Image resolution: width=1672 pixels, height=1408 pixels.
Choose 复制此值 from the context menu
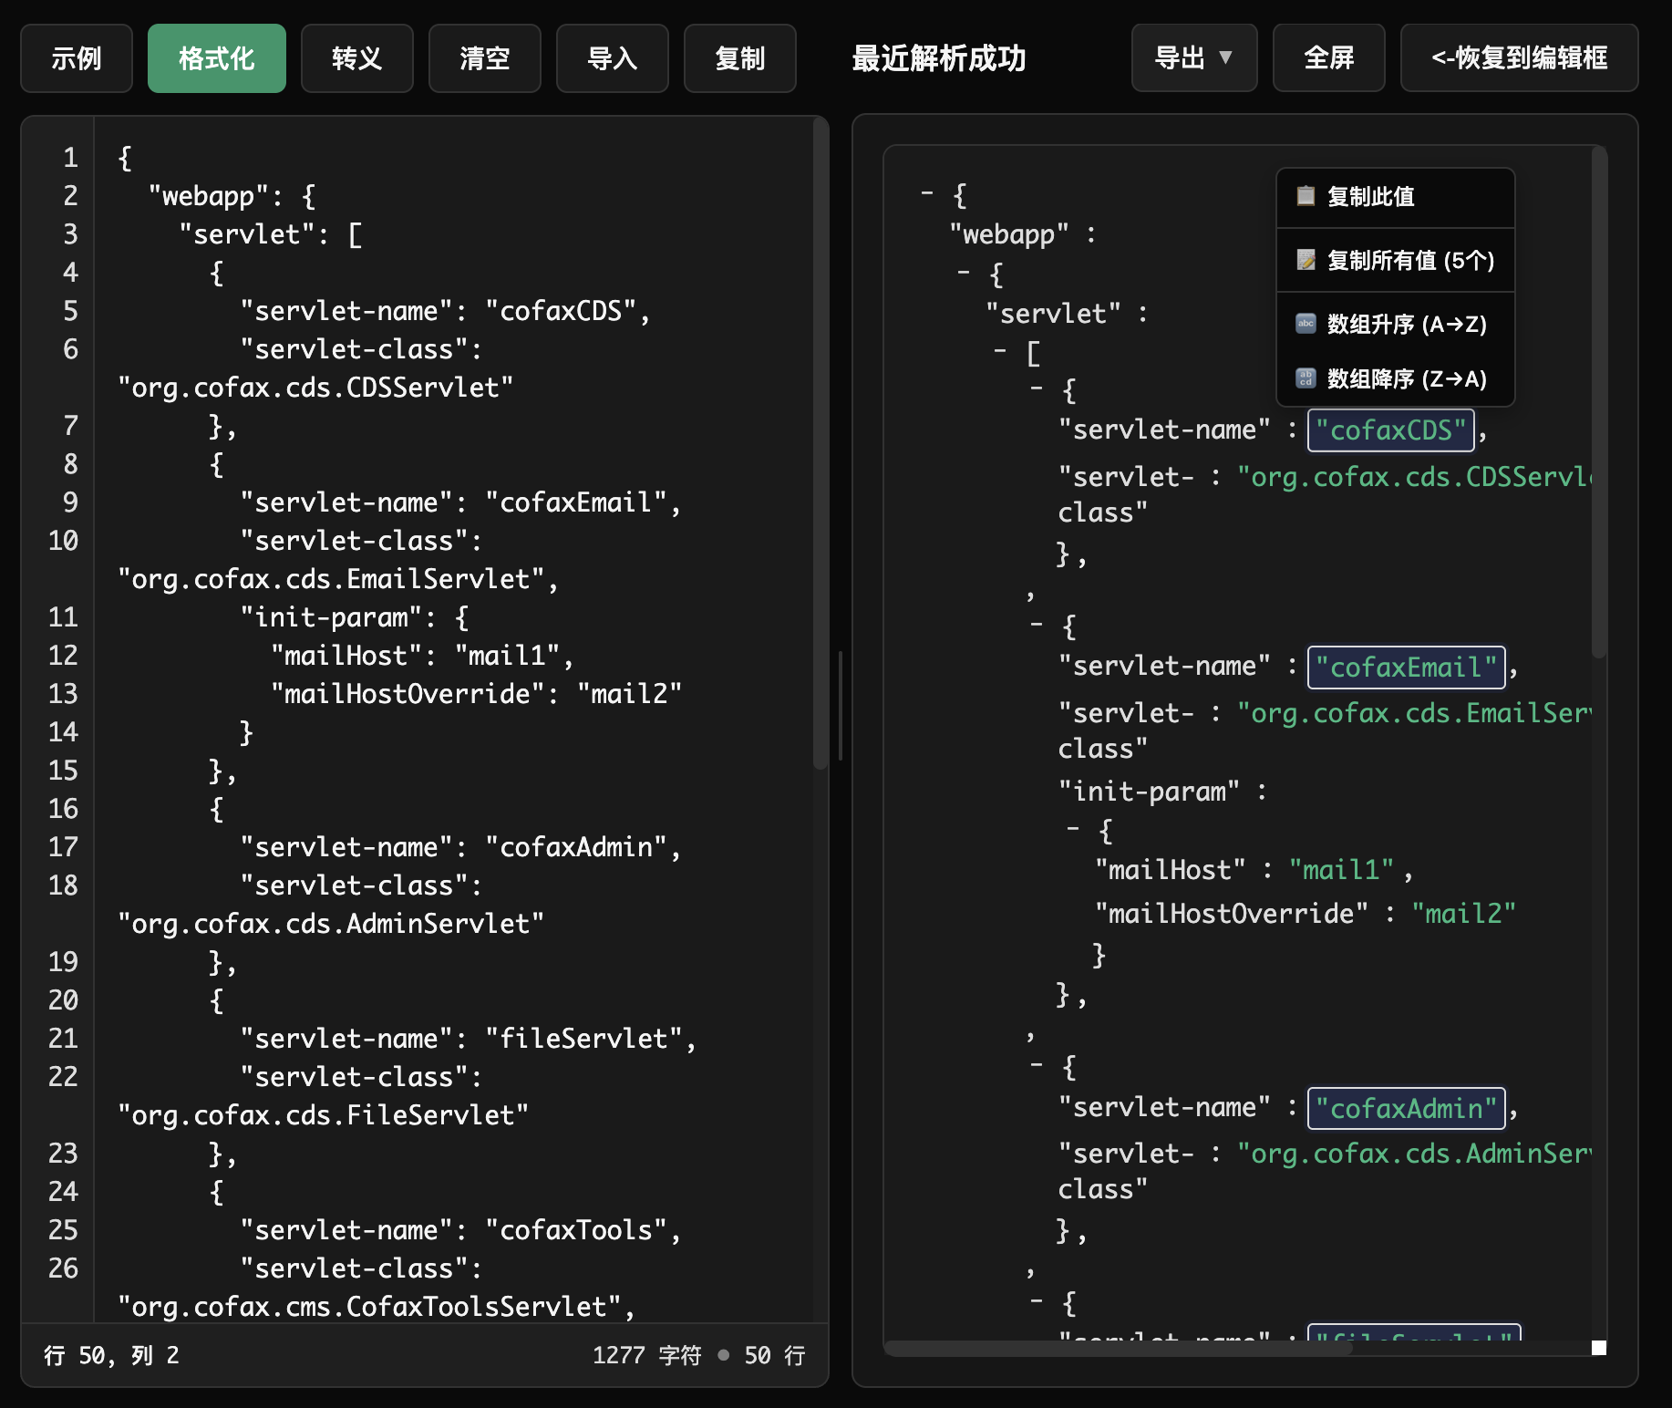1396,196
